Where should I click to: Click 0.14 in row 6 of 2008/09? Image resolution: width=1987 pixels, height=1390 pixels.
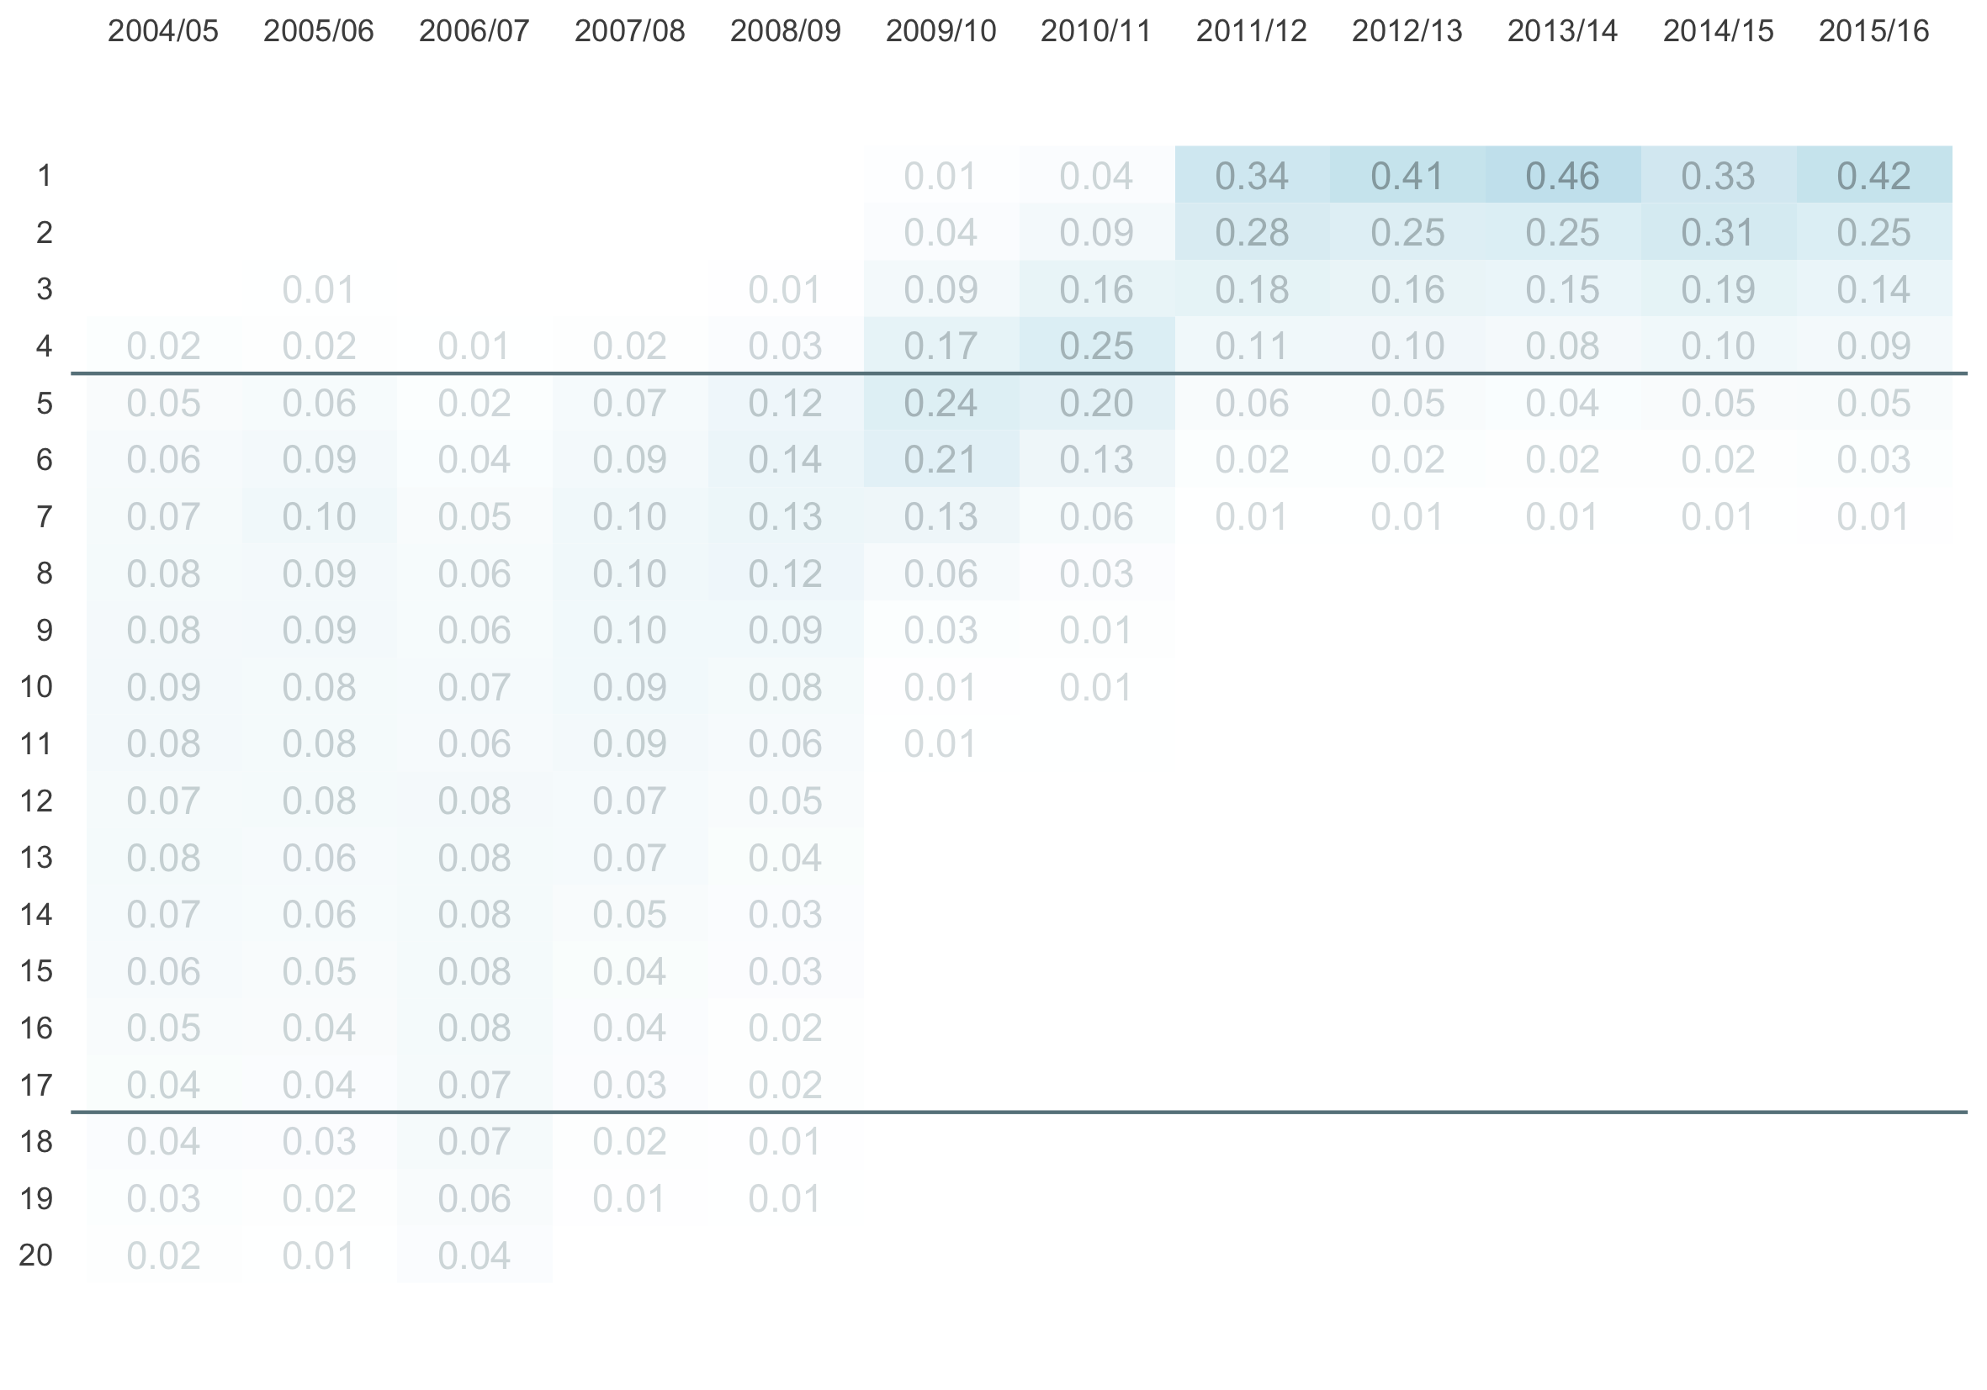(785, 459)
